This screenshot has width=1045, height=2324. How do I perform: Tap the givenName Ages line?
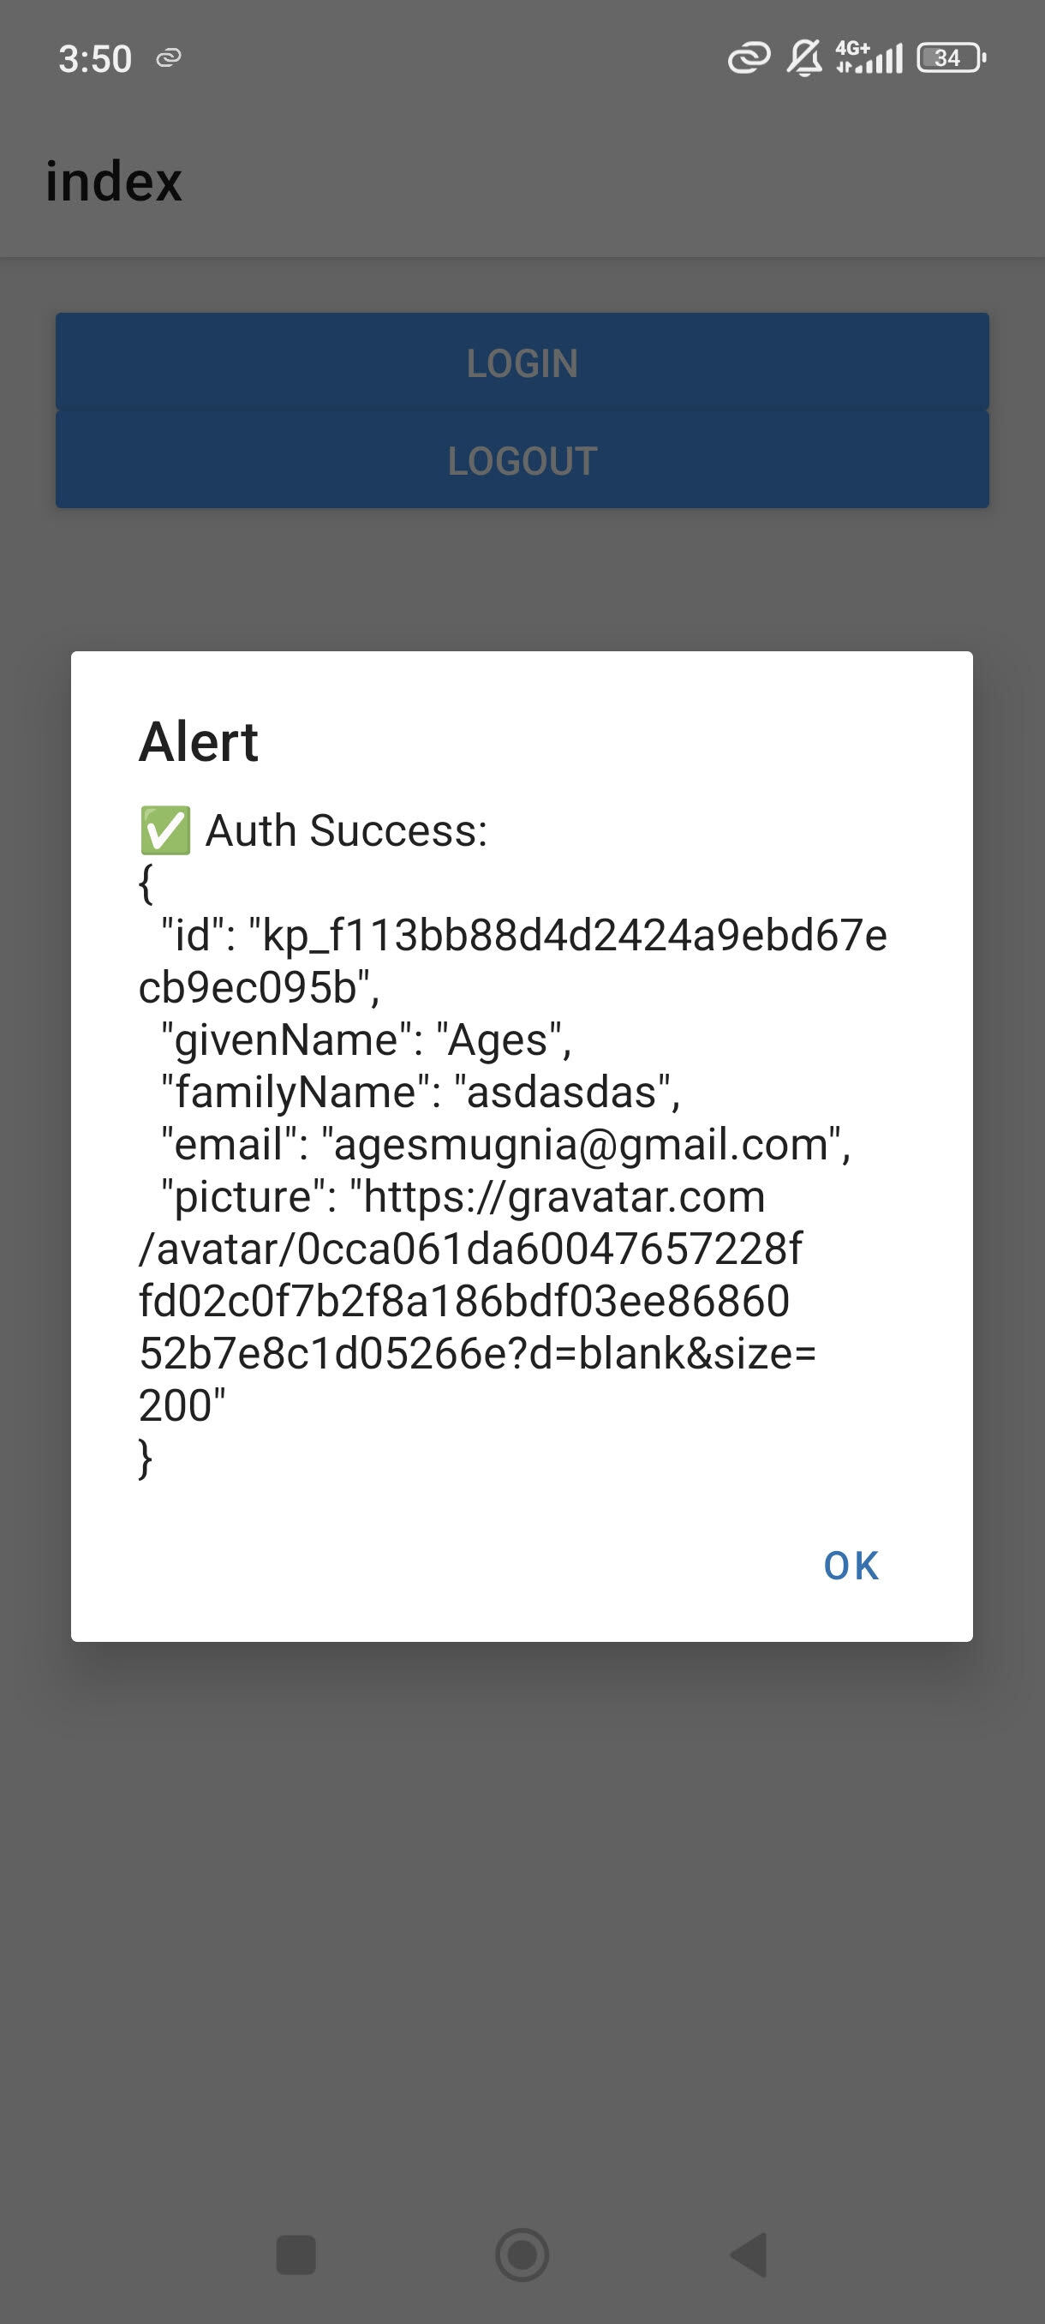tap(366, 1039)
